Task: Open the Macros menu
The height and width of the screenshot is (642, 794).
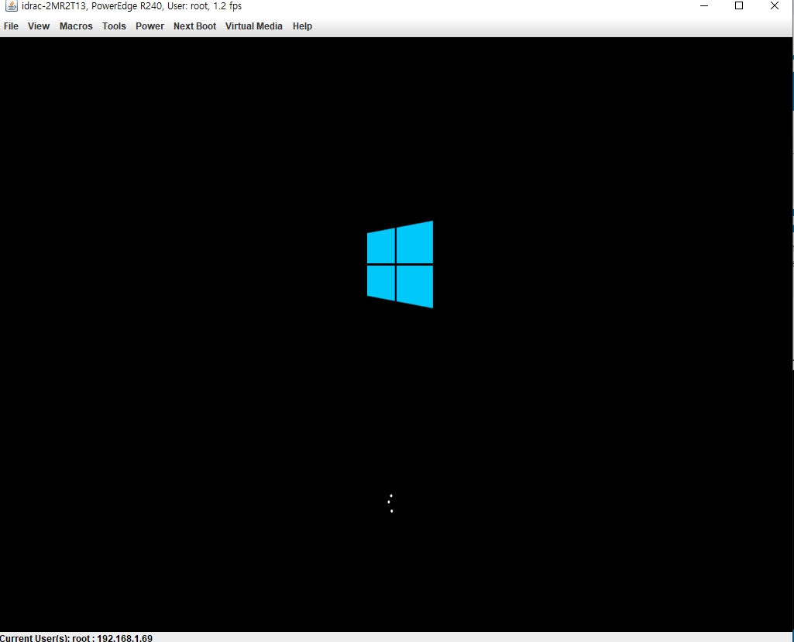Action: point(76,26)
